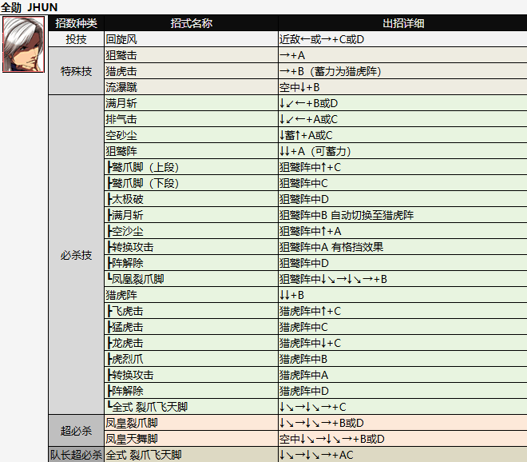Select the super move '凤皇裂爪脚'
Image resolution: width=527 pixels, height=462 pixels.
coord(132,423)
